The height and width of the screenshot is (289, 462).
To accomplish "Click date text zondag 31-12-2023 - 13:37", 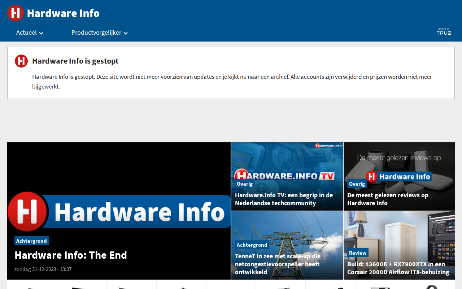I will click(43, 269).
